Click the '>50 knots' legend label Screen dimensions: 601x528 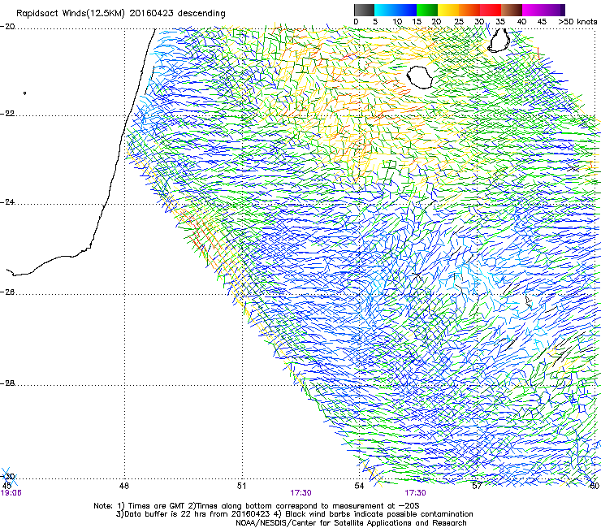tap(577, 22)
